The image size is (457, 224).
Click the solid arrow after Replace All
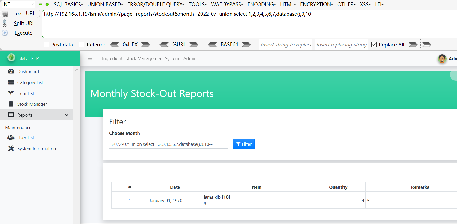pos(413,45)
